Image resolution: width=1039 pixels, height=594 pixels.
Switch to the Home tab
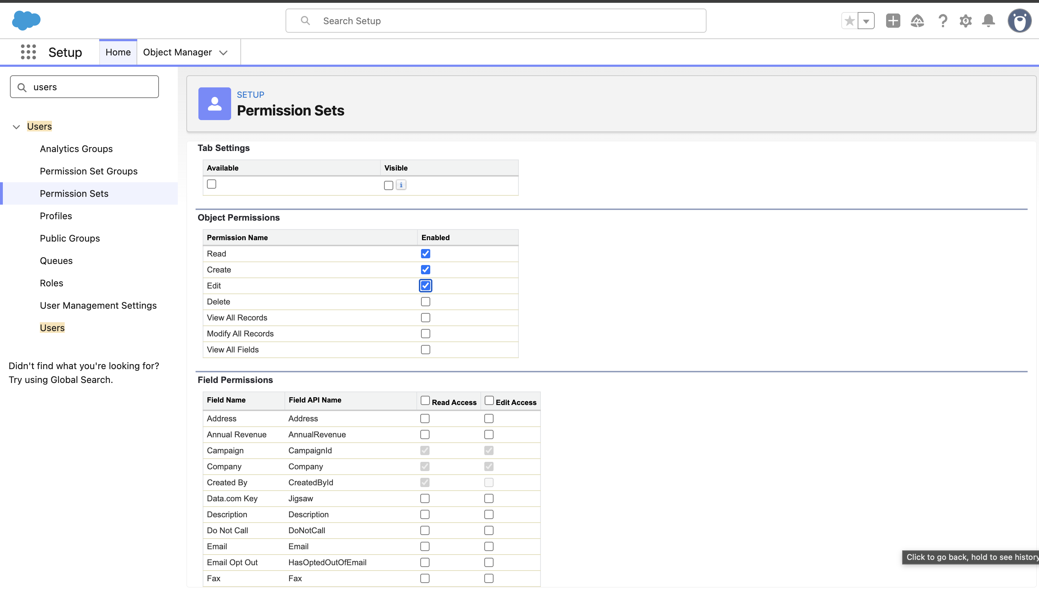[118, 52]
